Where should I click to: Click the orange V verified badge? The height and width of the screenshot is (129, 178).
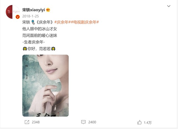[18, 17]
